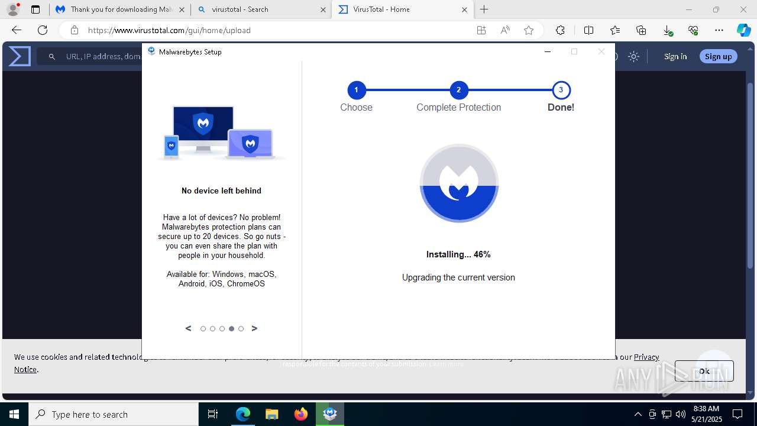The height and width of the screenshot is (426, 757).
Task: Click 'Upgrading the current version' text
Action: 458,277
